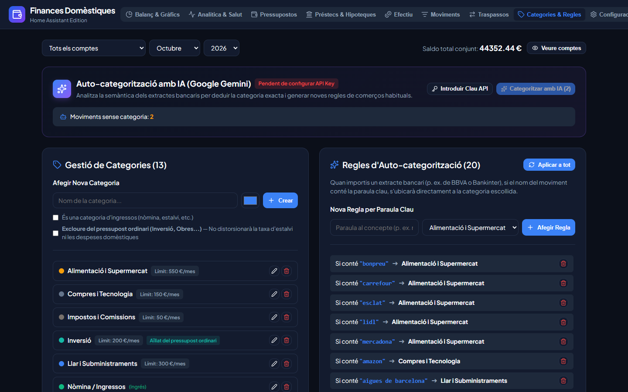Focus the Nom de la categoria field
This screenshot has height=392, width=628.
click(145, 200)
